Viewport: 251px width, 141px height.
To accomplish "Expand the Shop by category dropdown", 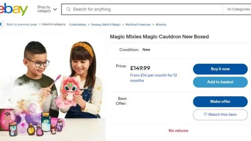I will (47, 9).
